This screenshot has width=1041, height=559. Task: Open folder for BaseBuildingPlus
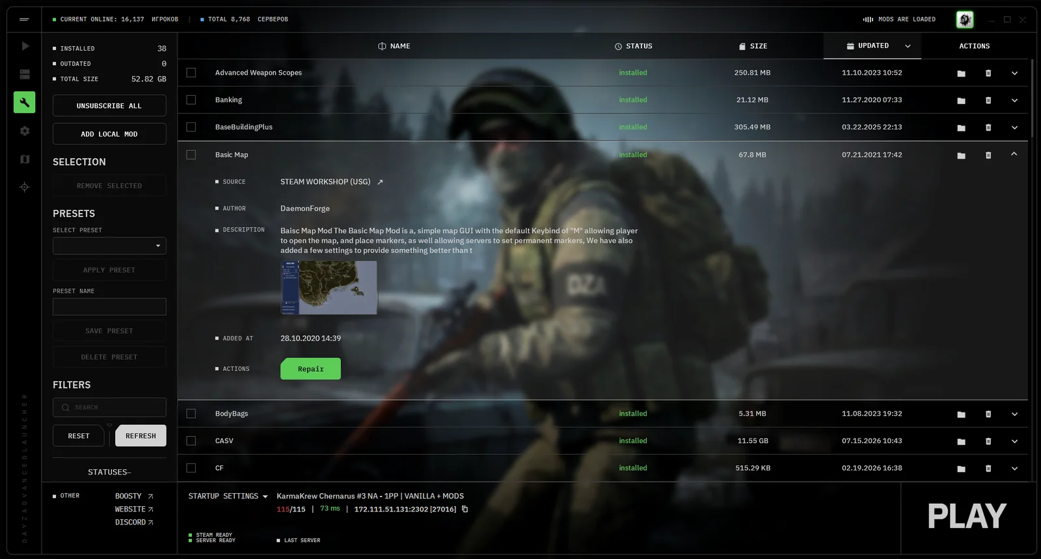click(x=961, y=128)
